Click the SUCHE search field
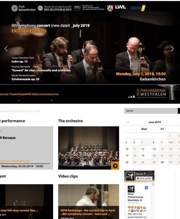The width and height of the screenshot is (180, 219). click(151, 111)
